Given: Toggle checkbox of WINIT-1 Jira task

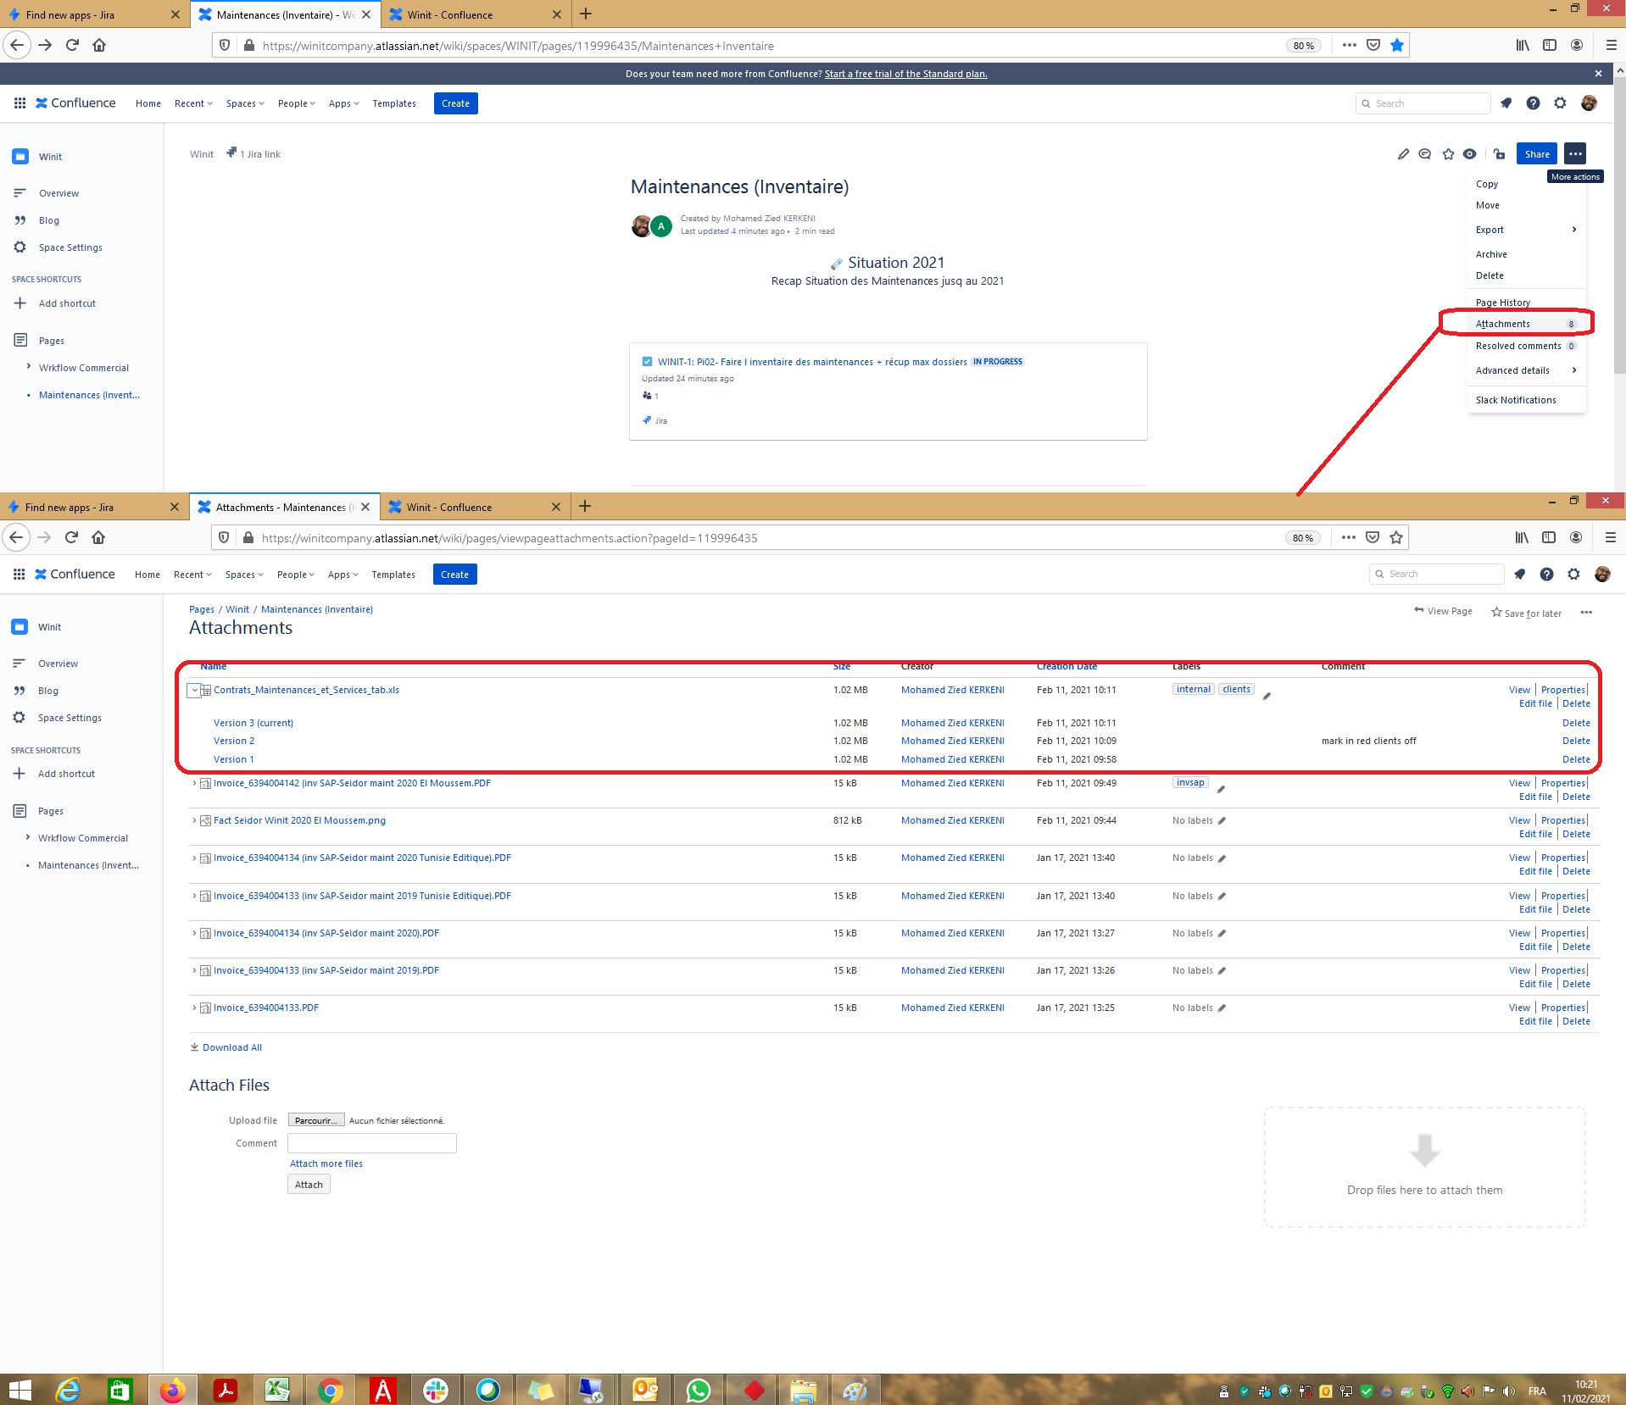Looking at the screenshot, I should tap(647, 362).
